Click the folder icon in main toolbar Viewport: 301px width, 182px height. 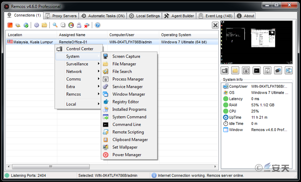coord(44,25)
